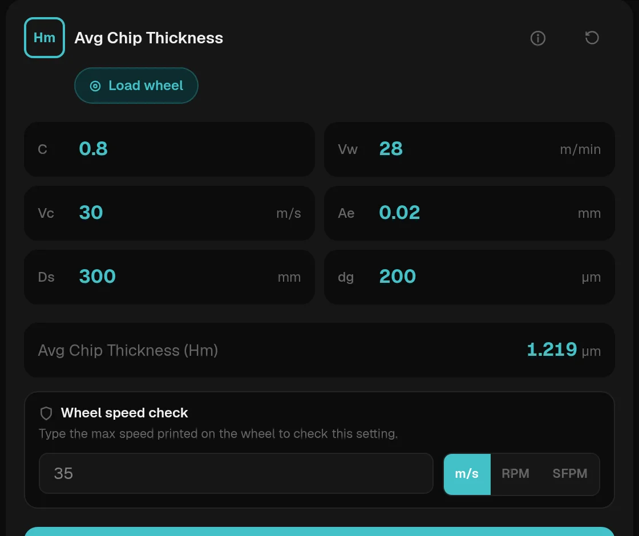Switch the speed unit to SFPM
Image resolution: width=639 pixels, height=536 pixels.
pyautogui.click(x=570, y=474)
